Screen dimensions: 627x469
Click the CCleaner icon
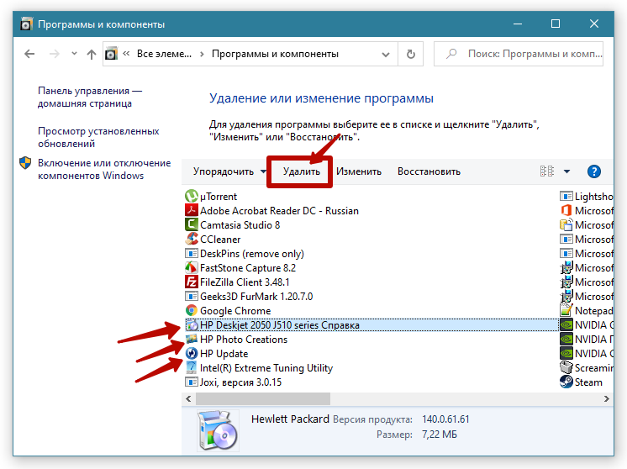(192, 239)
